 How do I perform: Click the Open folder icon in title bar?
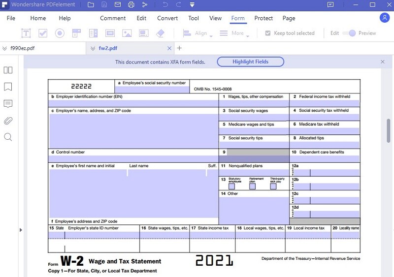pos(91,4)
